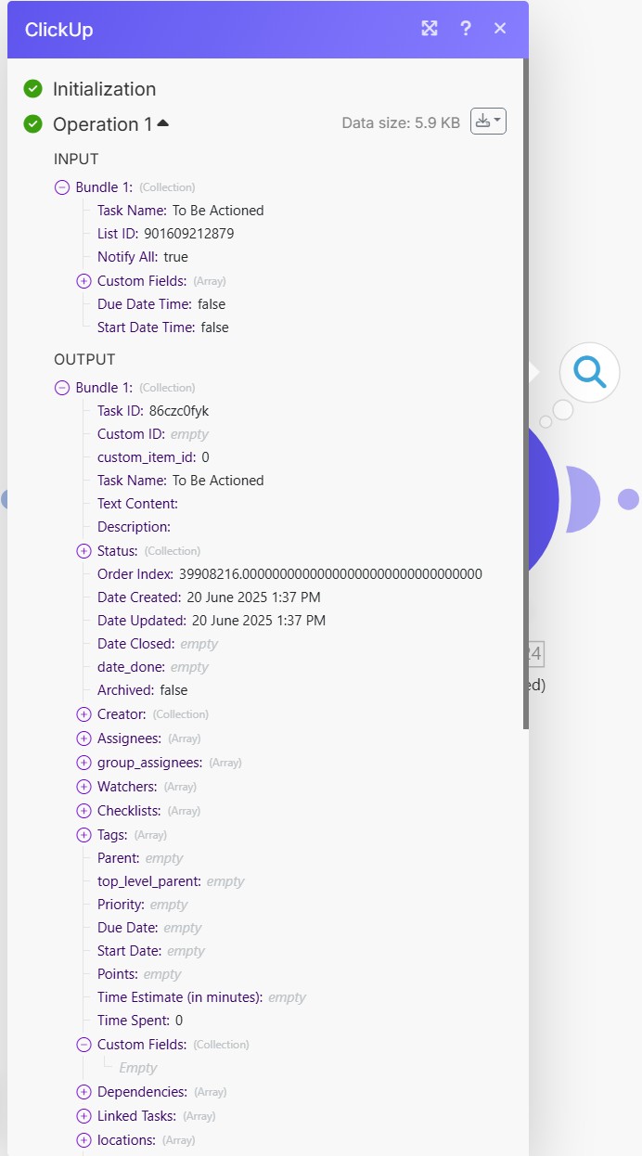The image size is (642, 1156).
Task: Collapse the OUTPUT Custom Fields collection
Action: pyautogui.click(x=83, y=1045)
